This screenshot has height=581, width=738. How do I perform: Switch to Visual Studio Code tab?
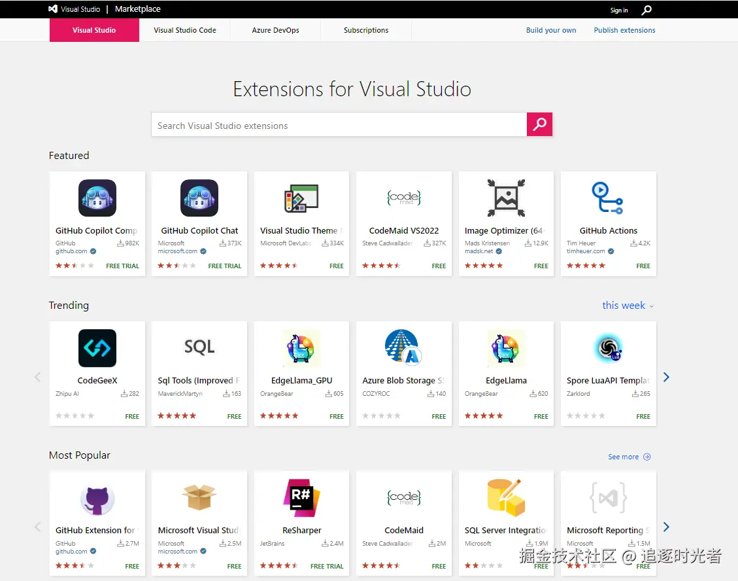click(x=185, y=30)
